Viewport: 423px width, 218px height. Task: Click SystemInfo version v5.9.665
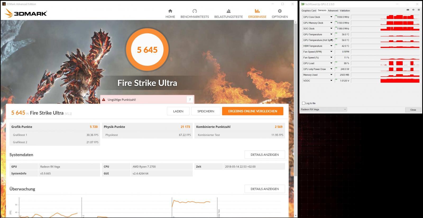(x=69, y=173)
